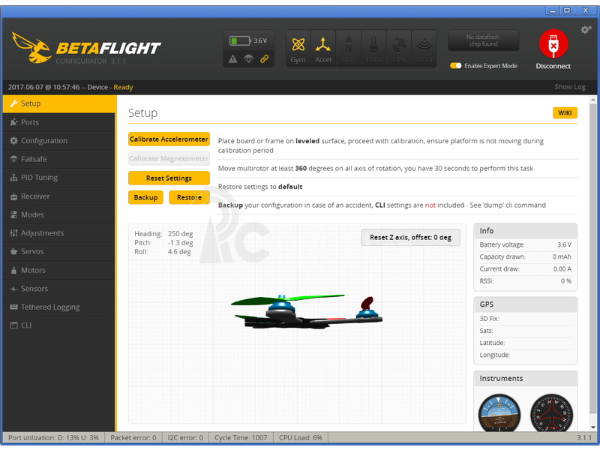600x450 pixels.
Task: Click the failsafe parachute status icon
Action: coord(249,59)
